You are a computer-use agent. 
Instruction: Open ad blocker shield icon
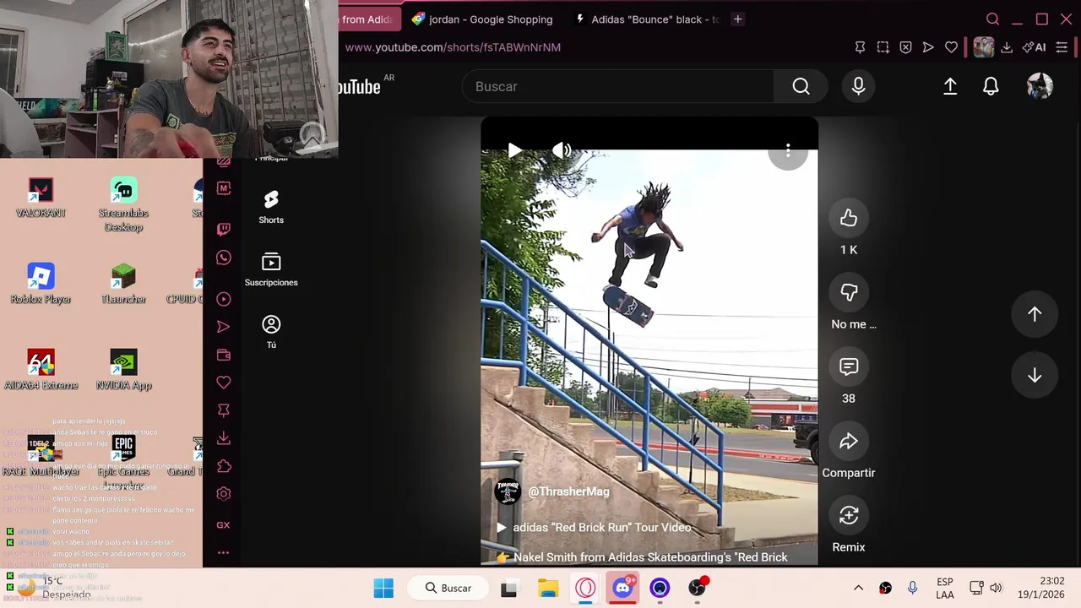point(905,47)
